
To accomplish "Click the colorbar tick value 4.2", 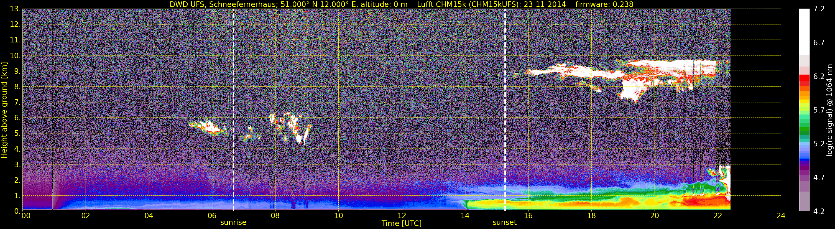I will pos(819,211).
